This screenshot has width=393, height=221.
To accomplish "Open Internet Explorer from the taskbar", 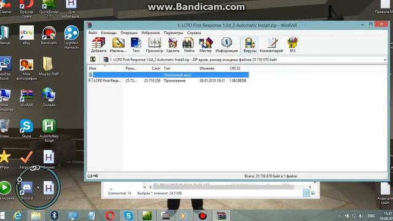I will click(x=18, y=215).
